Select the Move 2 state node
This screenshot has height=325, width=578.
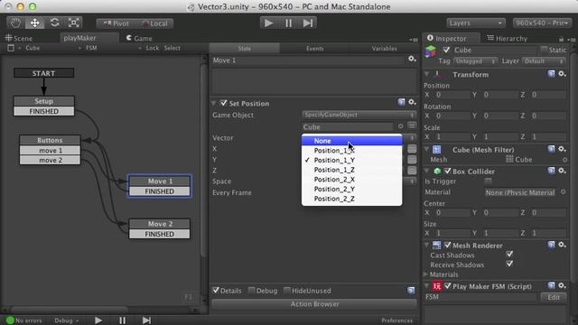(x=160, y=224)
